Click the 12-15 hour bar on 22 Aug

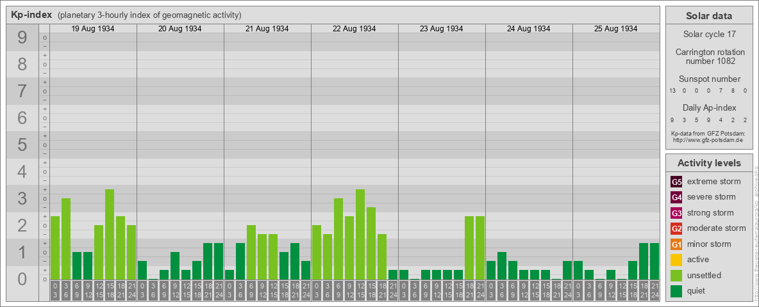coord(360,235)
